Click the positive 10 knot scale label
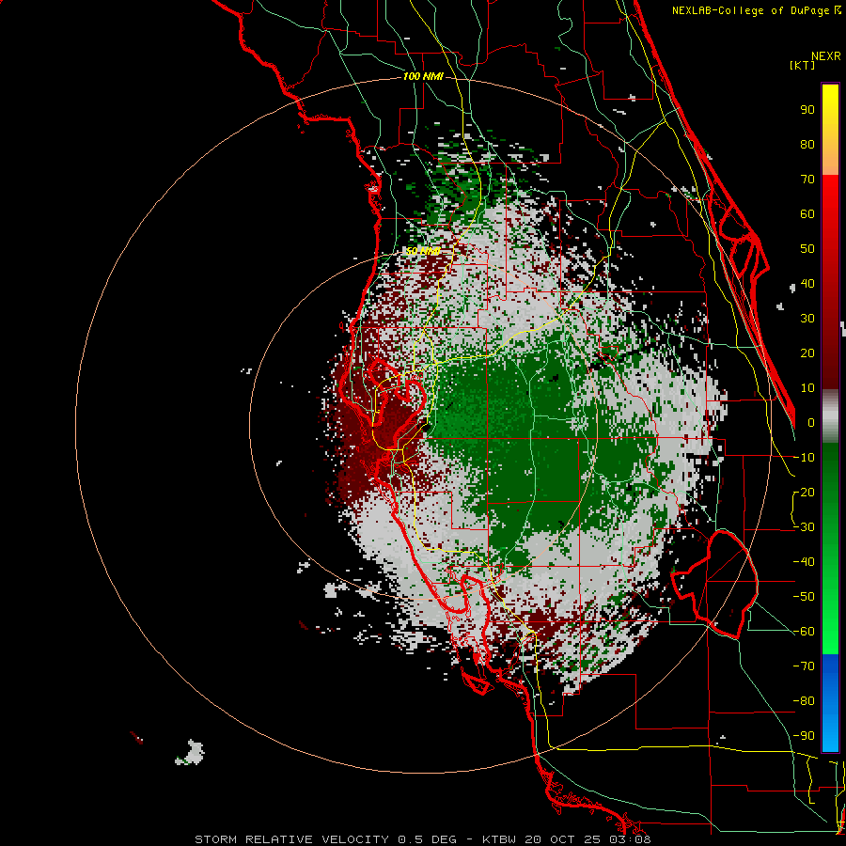 (807, 388)
